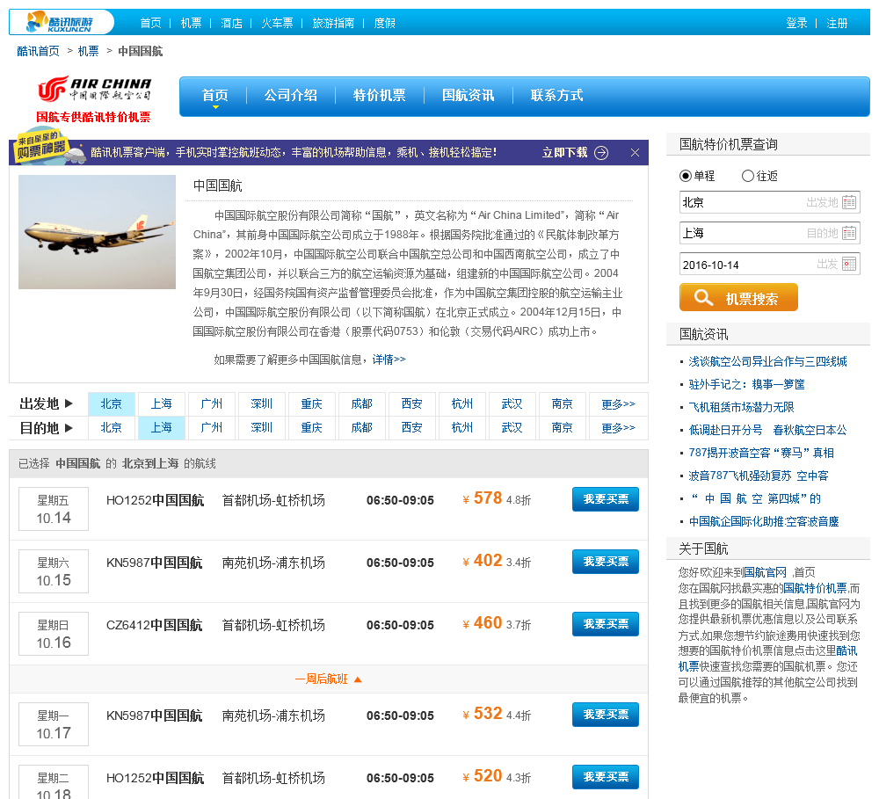Click the Kuxun travel logo

tap(60, 23)
